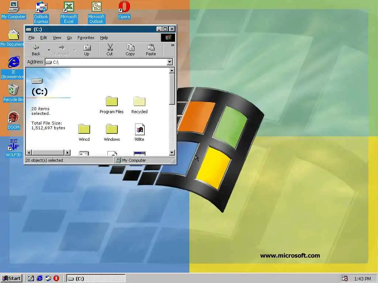Open Back history dropdown arrow

click(x=49, y=50)
